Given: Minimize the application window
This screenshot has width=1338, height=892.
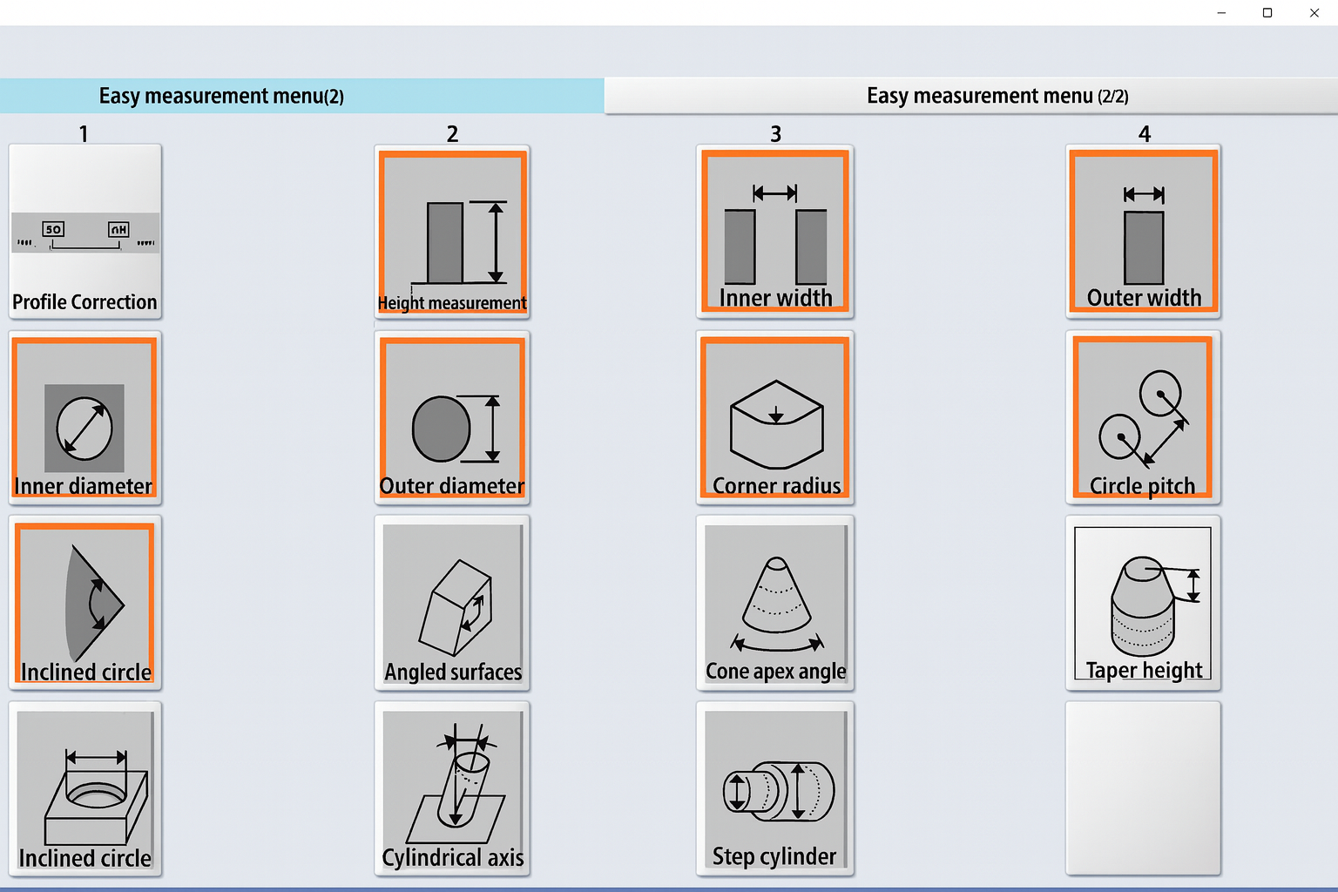Looking at the screenshot, I should tap(1221, 13).
